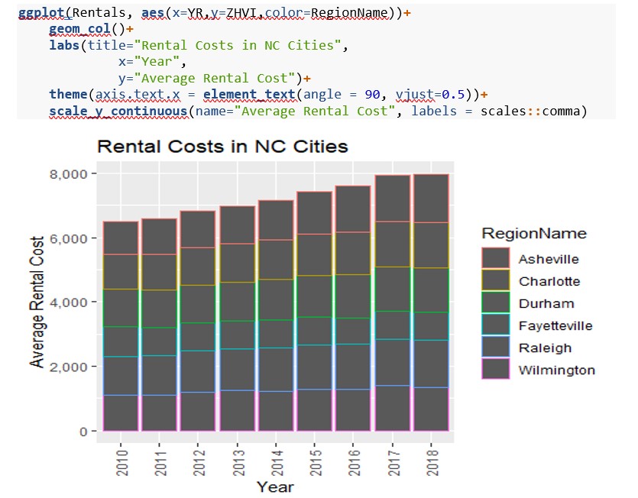Click the Wilmington legend swatch
638x498 pixels.
(x=495, y=369)
